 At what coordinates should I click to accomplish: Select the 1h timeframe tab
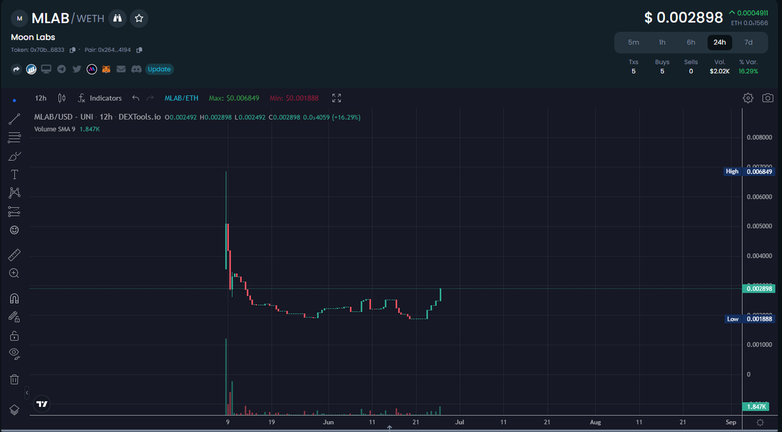click(x=662, y=42)
